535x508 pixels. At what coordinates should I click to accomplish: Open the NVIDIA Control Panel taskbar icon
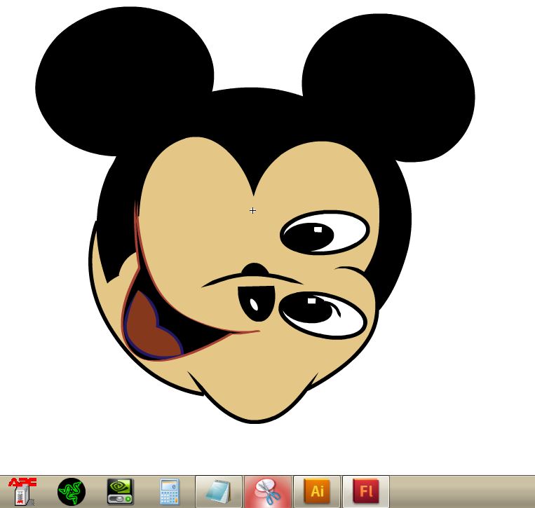pyautogui.click(x=121, y=492)
